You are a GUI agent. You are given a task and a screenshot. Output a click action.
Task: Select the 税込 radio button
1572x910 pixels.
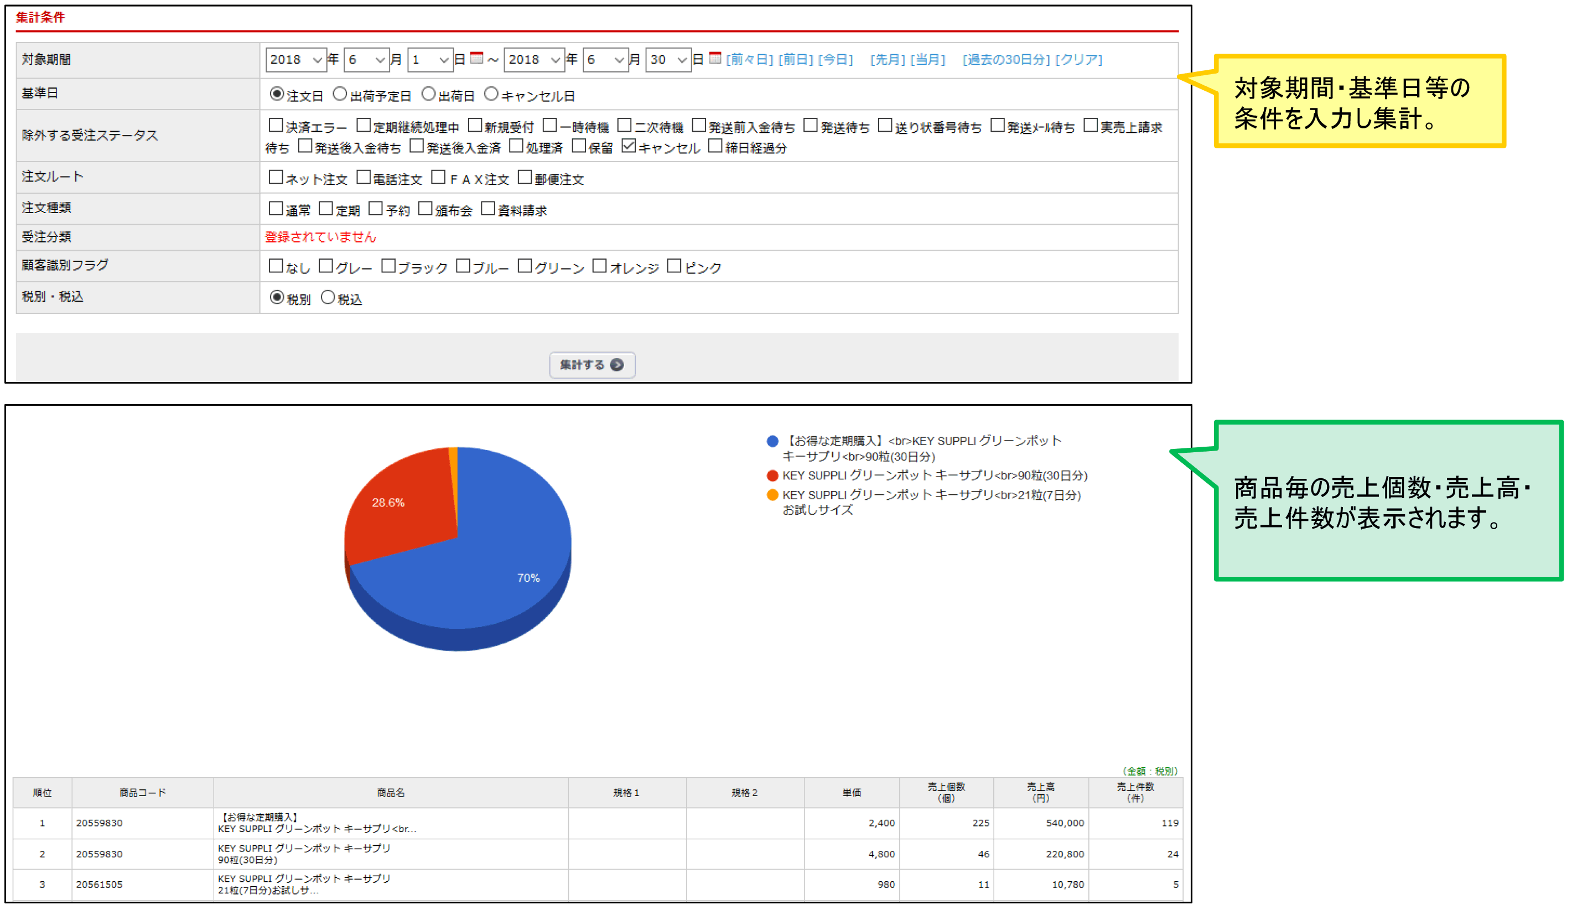pos(328,298)
